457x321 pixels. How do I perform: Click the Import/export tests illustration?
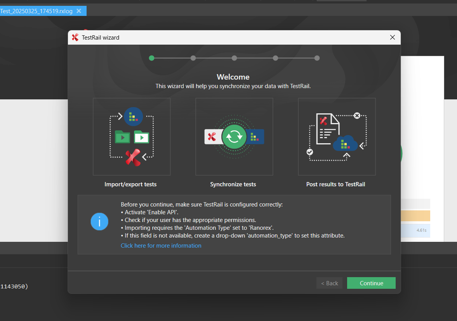(131, 137)
